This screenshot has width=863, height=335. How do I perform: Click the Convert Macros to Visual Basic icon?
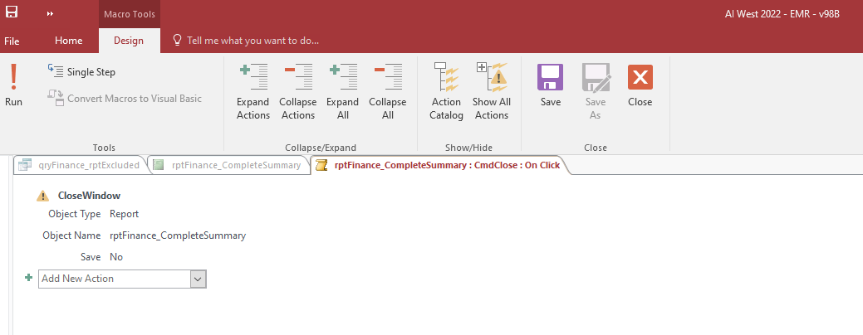[56, 99]
